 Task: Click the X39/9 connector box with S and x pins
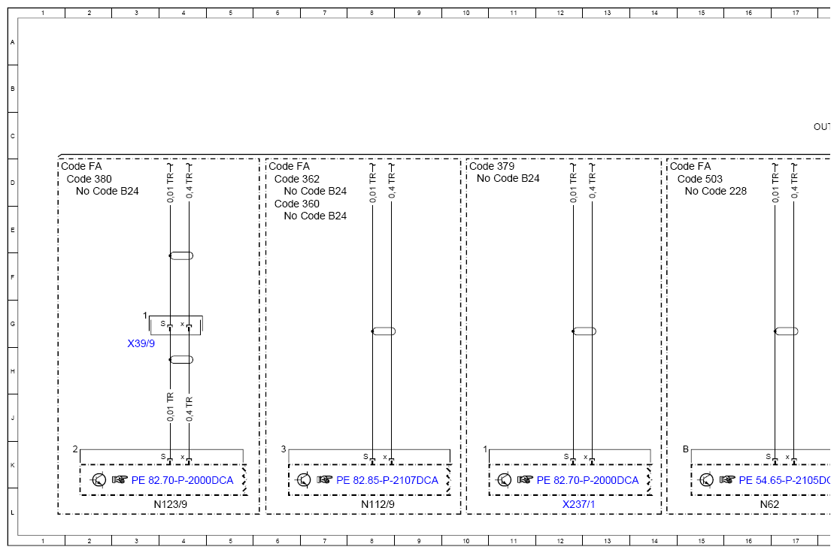click(x=176, y=325)
